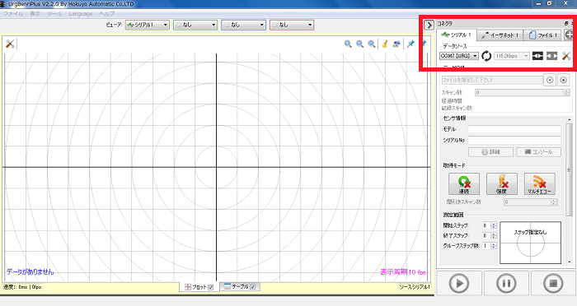Image resolution: width=577 pixels, height=306 pixels.
Task: Click the broom clear-view icon
Action: 385,44
